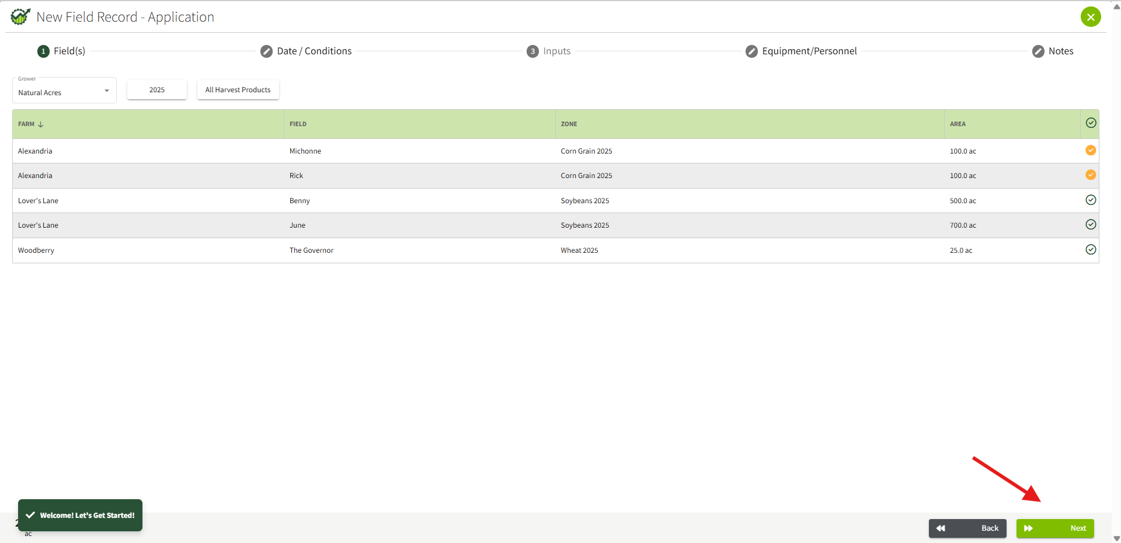Click the app logo beside New Field Record
1121x543 pixels.
point(20,16)
